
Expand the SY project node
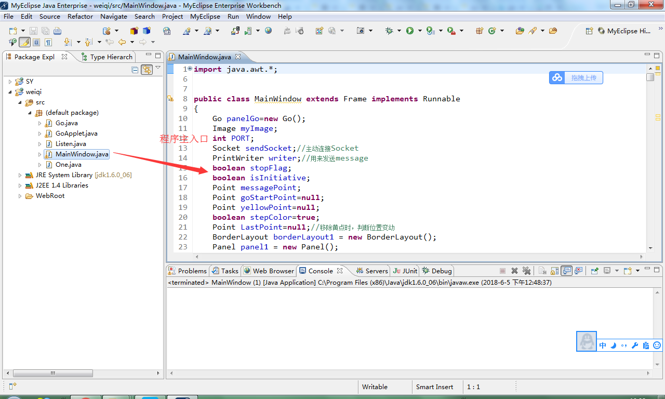tap(10, 82)
